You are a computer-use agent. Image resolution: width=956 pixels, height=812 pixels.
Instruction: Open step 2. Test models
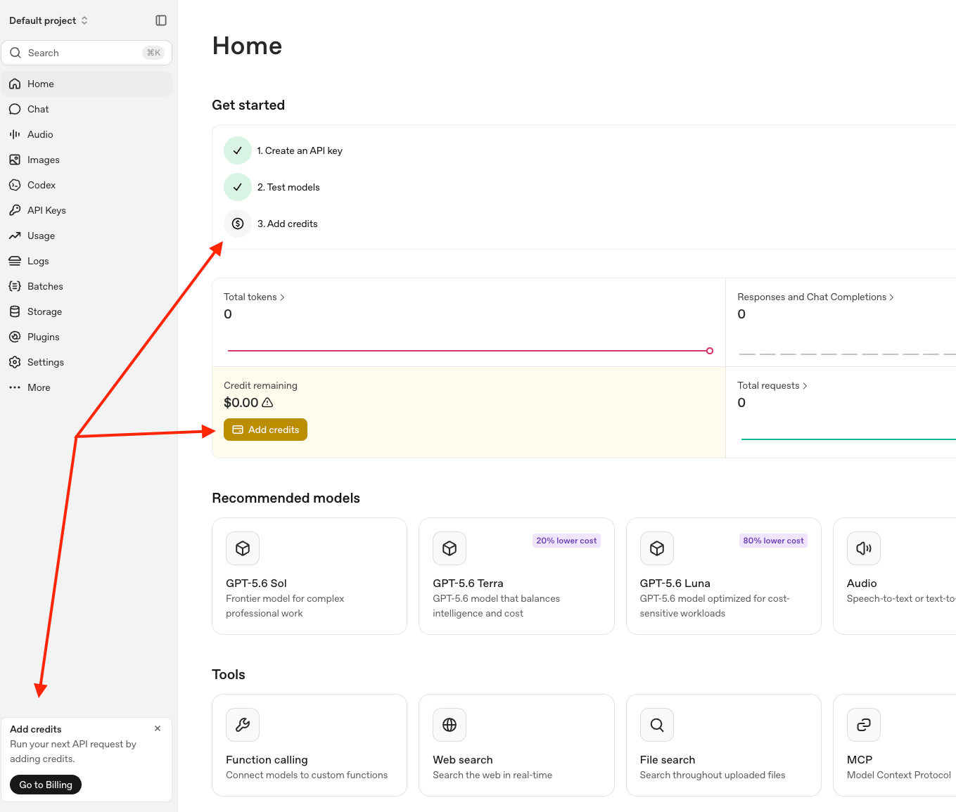(x=288, y=187)
